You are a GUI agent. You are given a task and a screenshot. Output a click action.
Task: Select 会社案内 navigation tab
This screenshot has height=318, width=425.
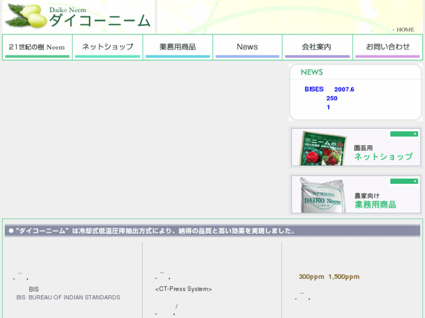coord(317,47)
